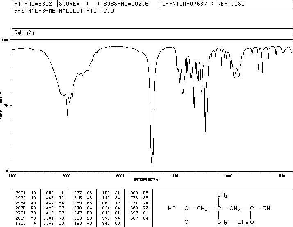293x227 pixels.
Task: Click peak table entry 1696
Action: pyautogui.click(x=49, y=193)
